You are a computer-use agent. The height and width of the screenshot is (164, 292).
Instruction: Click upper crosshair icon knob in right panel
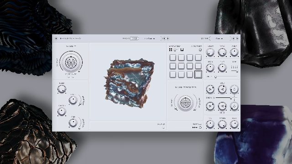234,89
